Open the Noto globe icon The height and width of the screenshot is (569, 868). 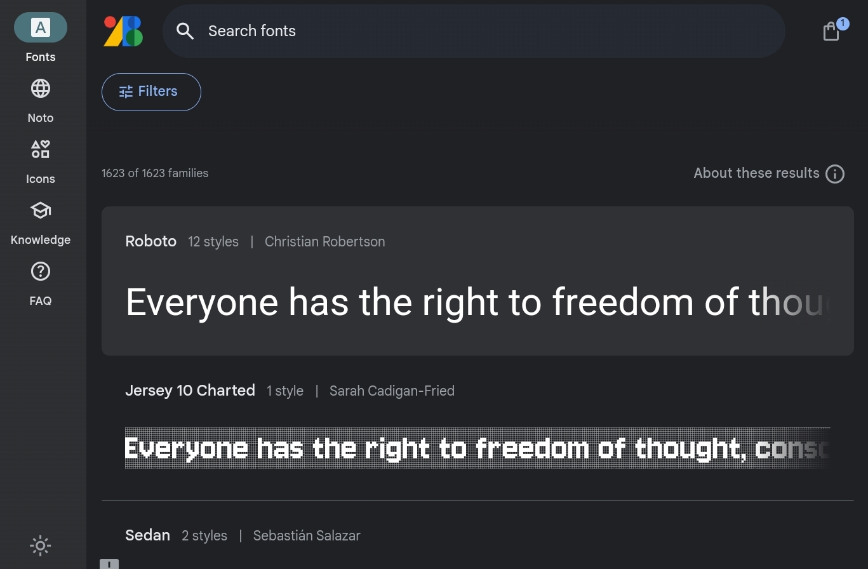pyautogui.click(x=41, y=89)
